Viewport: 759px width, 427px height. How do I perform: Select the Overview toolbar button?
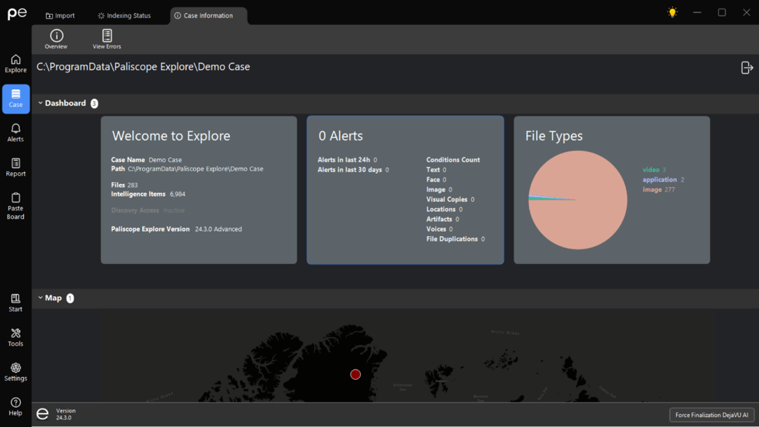click(x=56, y=39)
